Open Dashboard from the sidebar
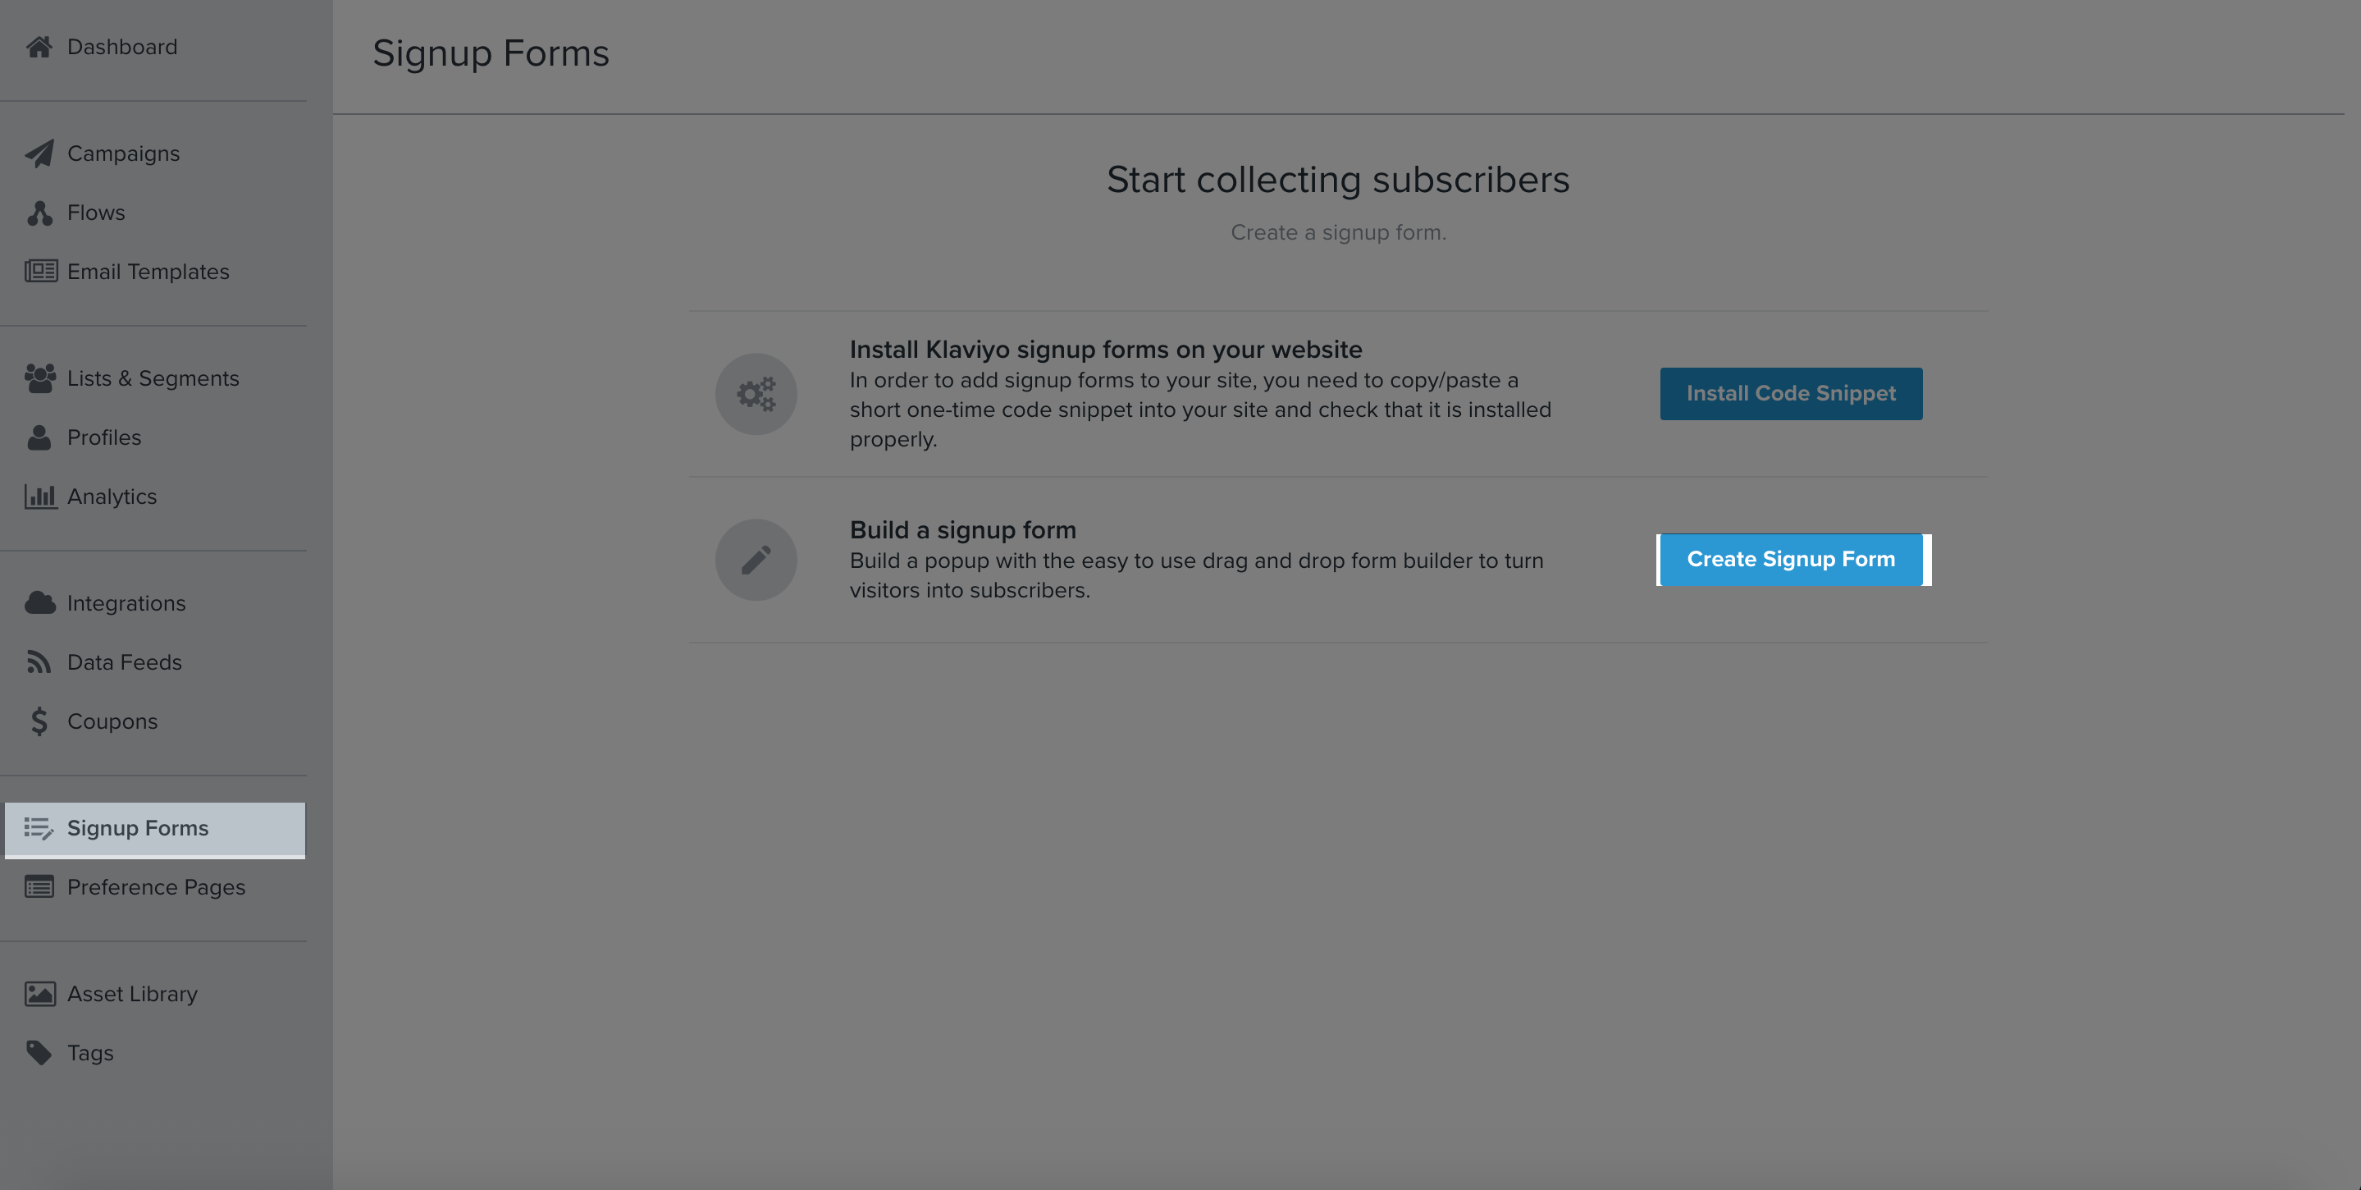 click(x=122, y=47)
